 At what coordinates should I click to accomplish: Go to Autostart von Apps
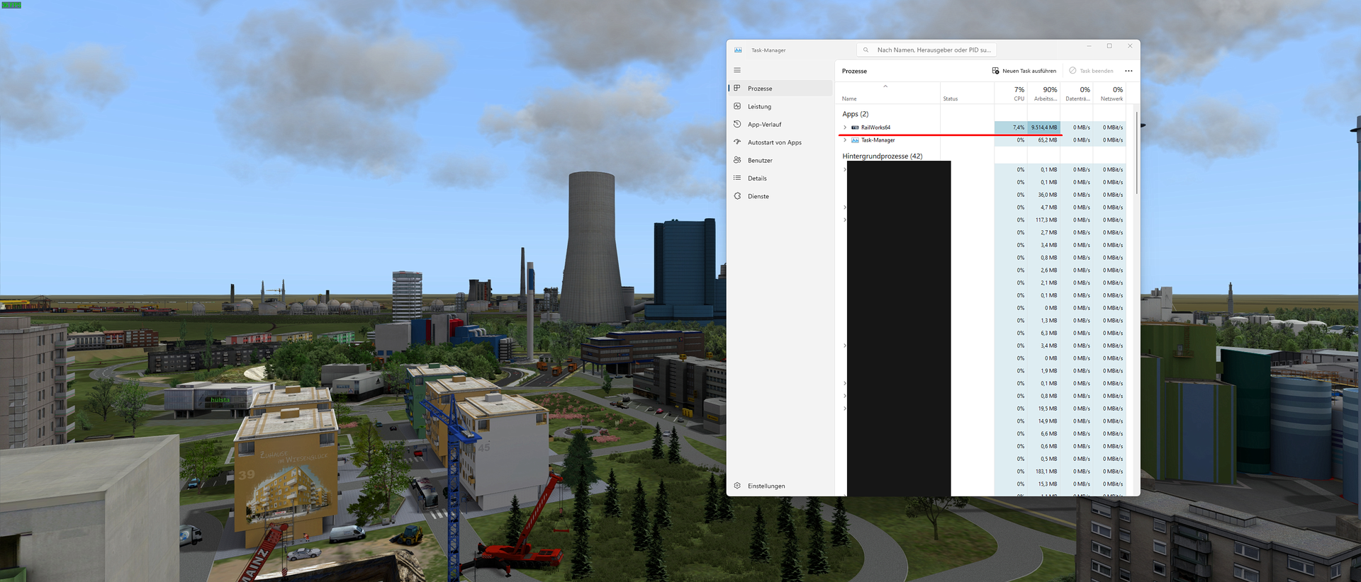tap(780, 142)
